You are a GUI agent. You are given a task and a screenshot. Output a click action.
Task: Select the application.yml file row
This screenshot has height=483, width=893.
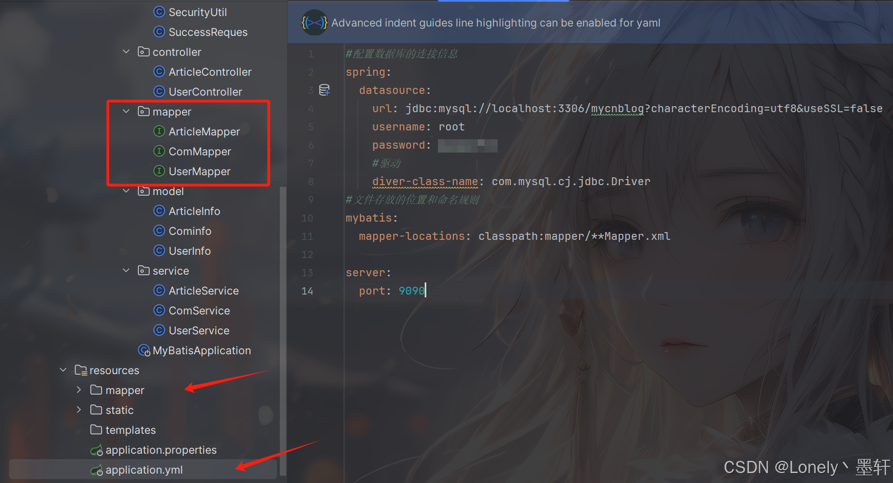coord(143,470)
